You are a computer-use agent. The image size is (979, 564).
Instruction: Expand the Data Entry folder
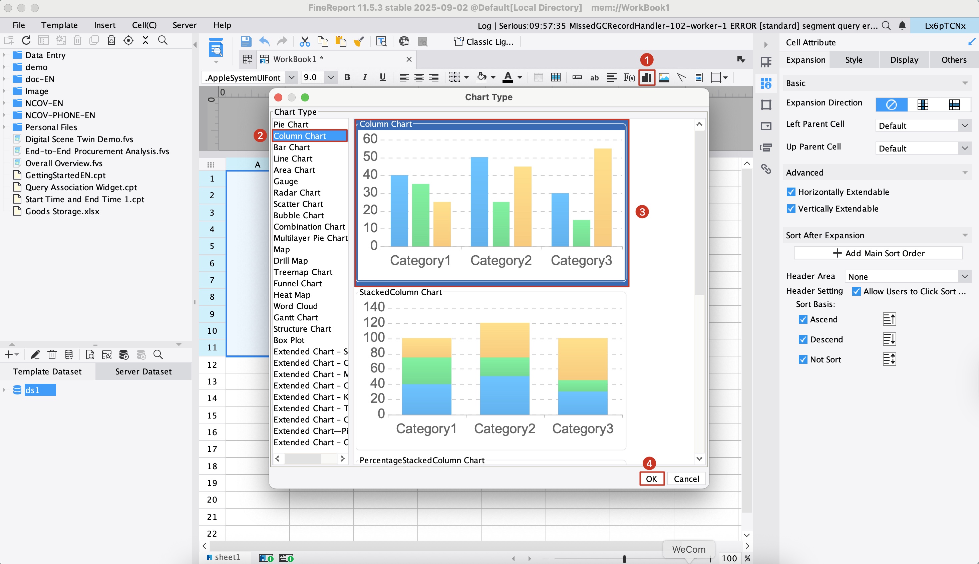coord(4,55)
